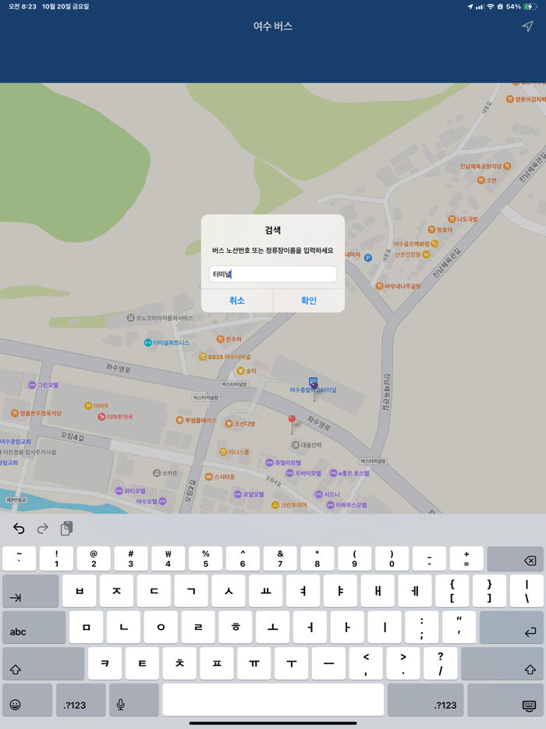Screen dimensions: 546x729
Task: Tap the number 5 percent key
Action: point(205,559)
